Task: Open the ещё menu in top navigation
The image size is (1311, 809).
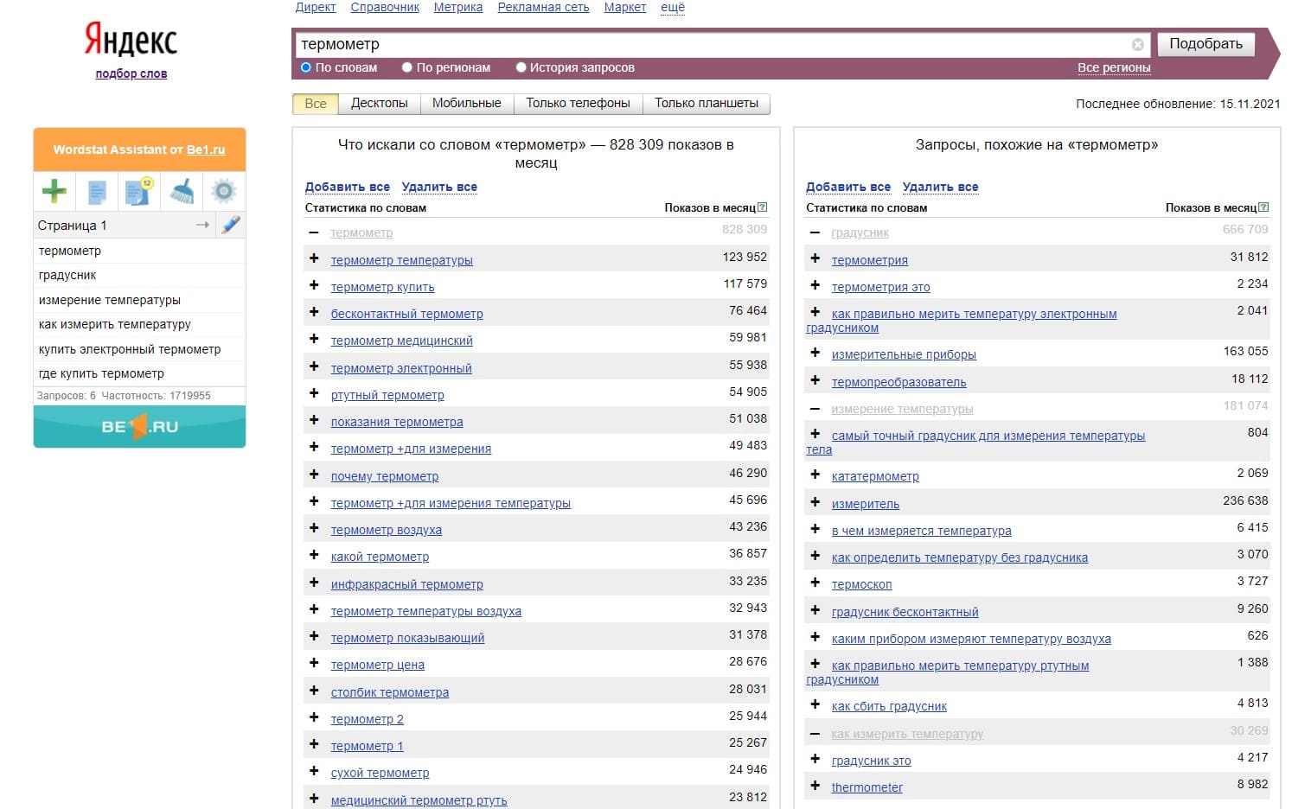Action: (672, 7)
